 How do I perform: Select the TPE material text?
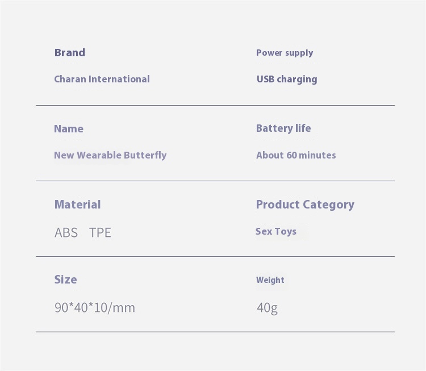100,232
